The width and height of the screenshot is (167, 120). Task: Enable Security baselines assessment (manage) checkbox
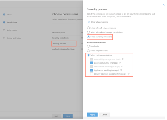pos(92,74)
